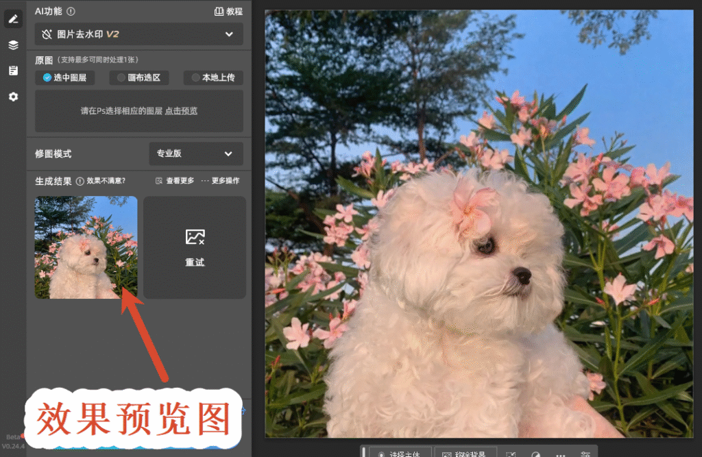This screenshot has width=702, height=457.
Task: Open the saved records icon in sidebar
Action: [13, 71]
